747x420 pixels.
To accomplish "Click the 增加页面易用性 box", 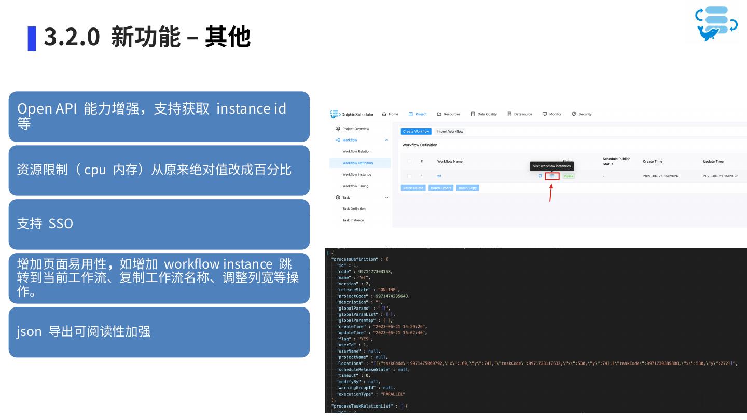I will coord(159,278).
